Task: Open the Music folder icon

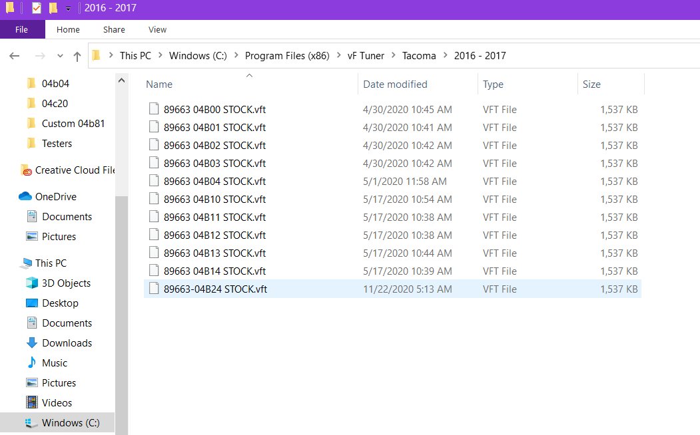Action: coord(32,362)
